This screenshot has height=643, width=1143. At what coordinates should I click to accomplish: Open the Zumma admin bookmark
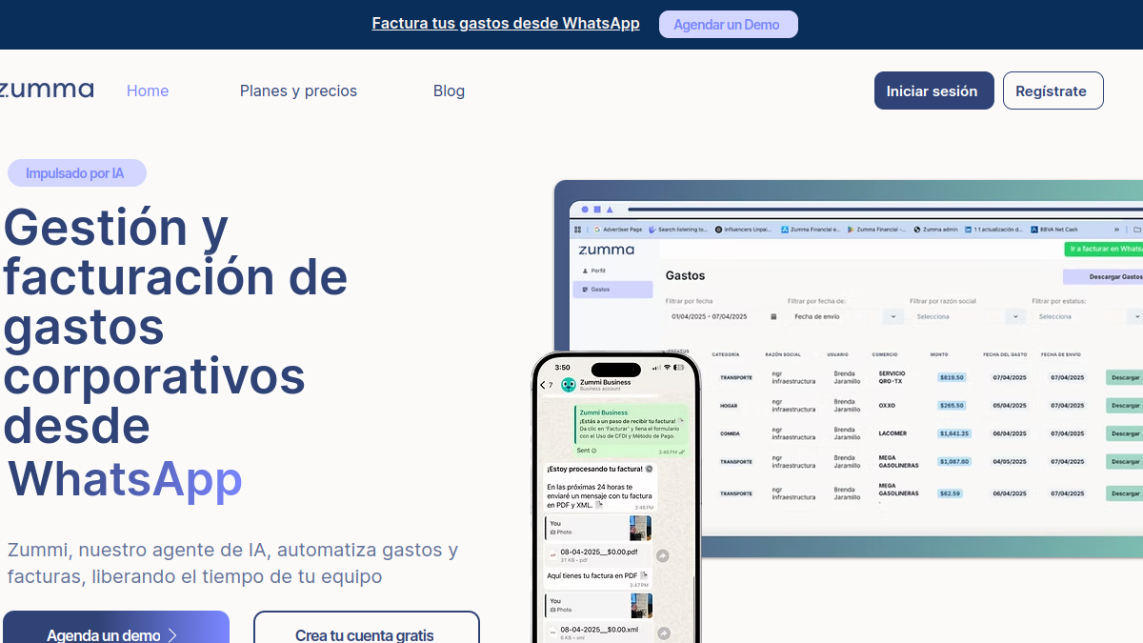[x=935, y=230]
